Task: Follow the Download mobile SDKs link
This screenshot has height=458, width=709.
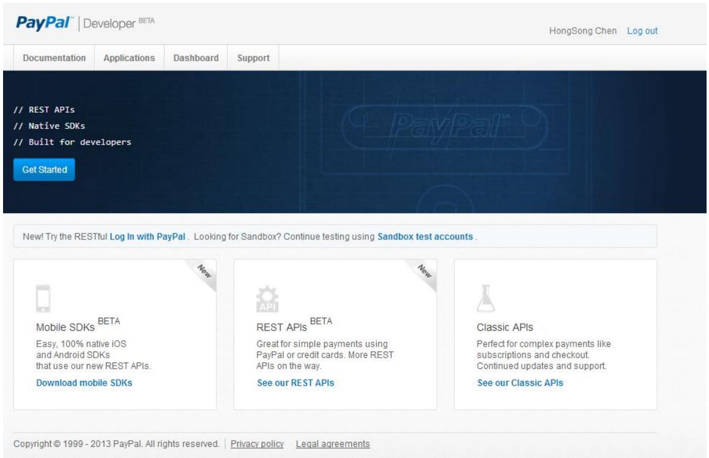Action: 84,383
